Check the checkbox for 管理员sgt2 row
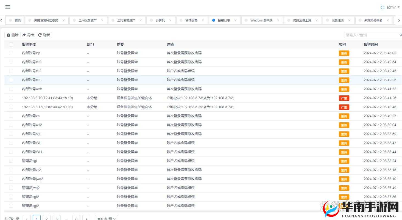Screen dimensions: 402x220 pyautogui.click(x=11, y=197)
